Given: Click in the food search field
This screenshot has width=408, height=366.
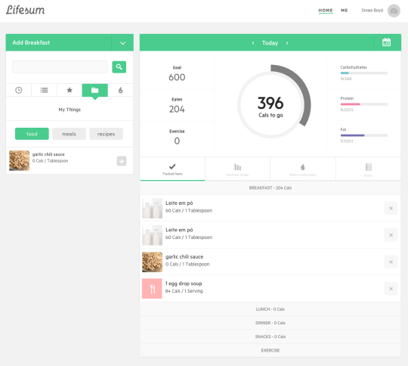Looking at the screenshot, I should point(60,67).
